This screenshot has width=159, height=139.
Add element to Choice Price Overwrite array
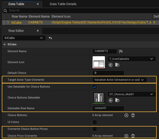[x=126, y=136]
